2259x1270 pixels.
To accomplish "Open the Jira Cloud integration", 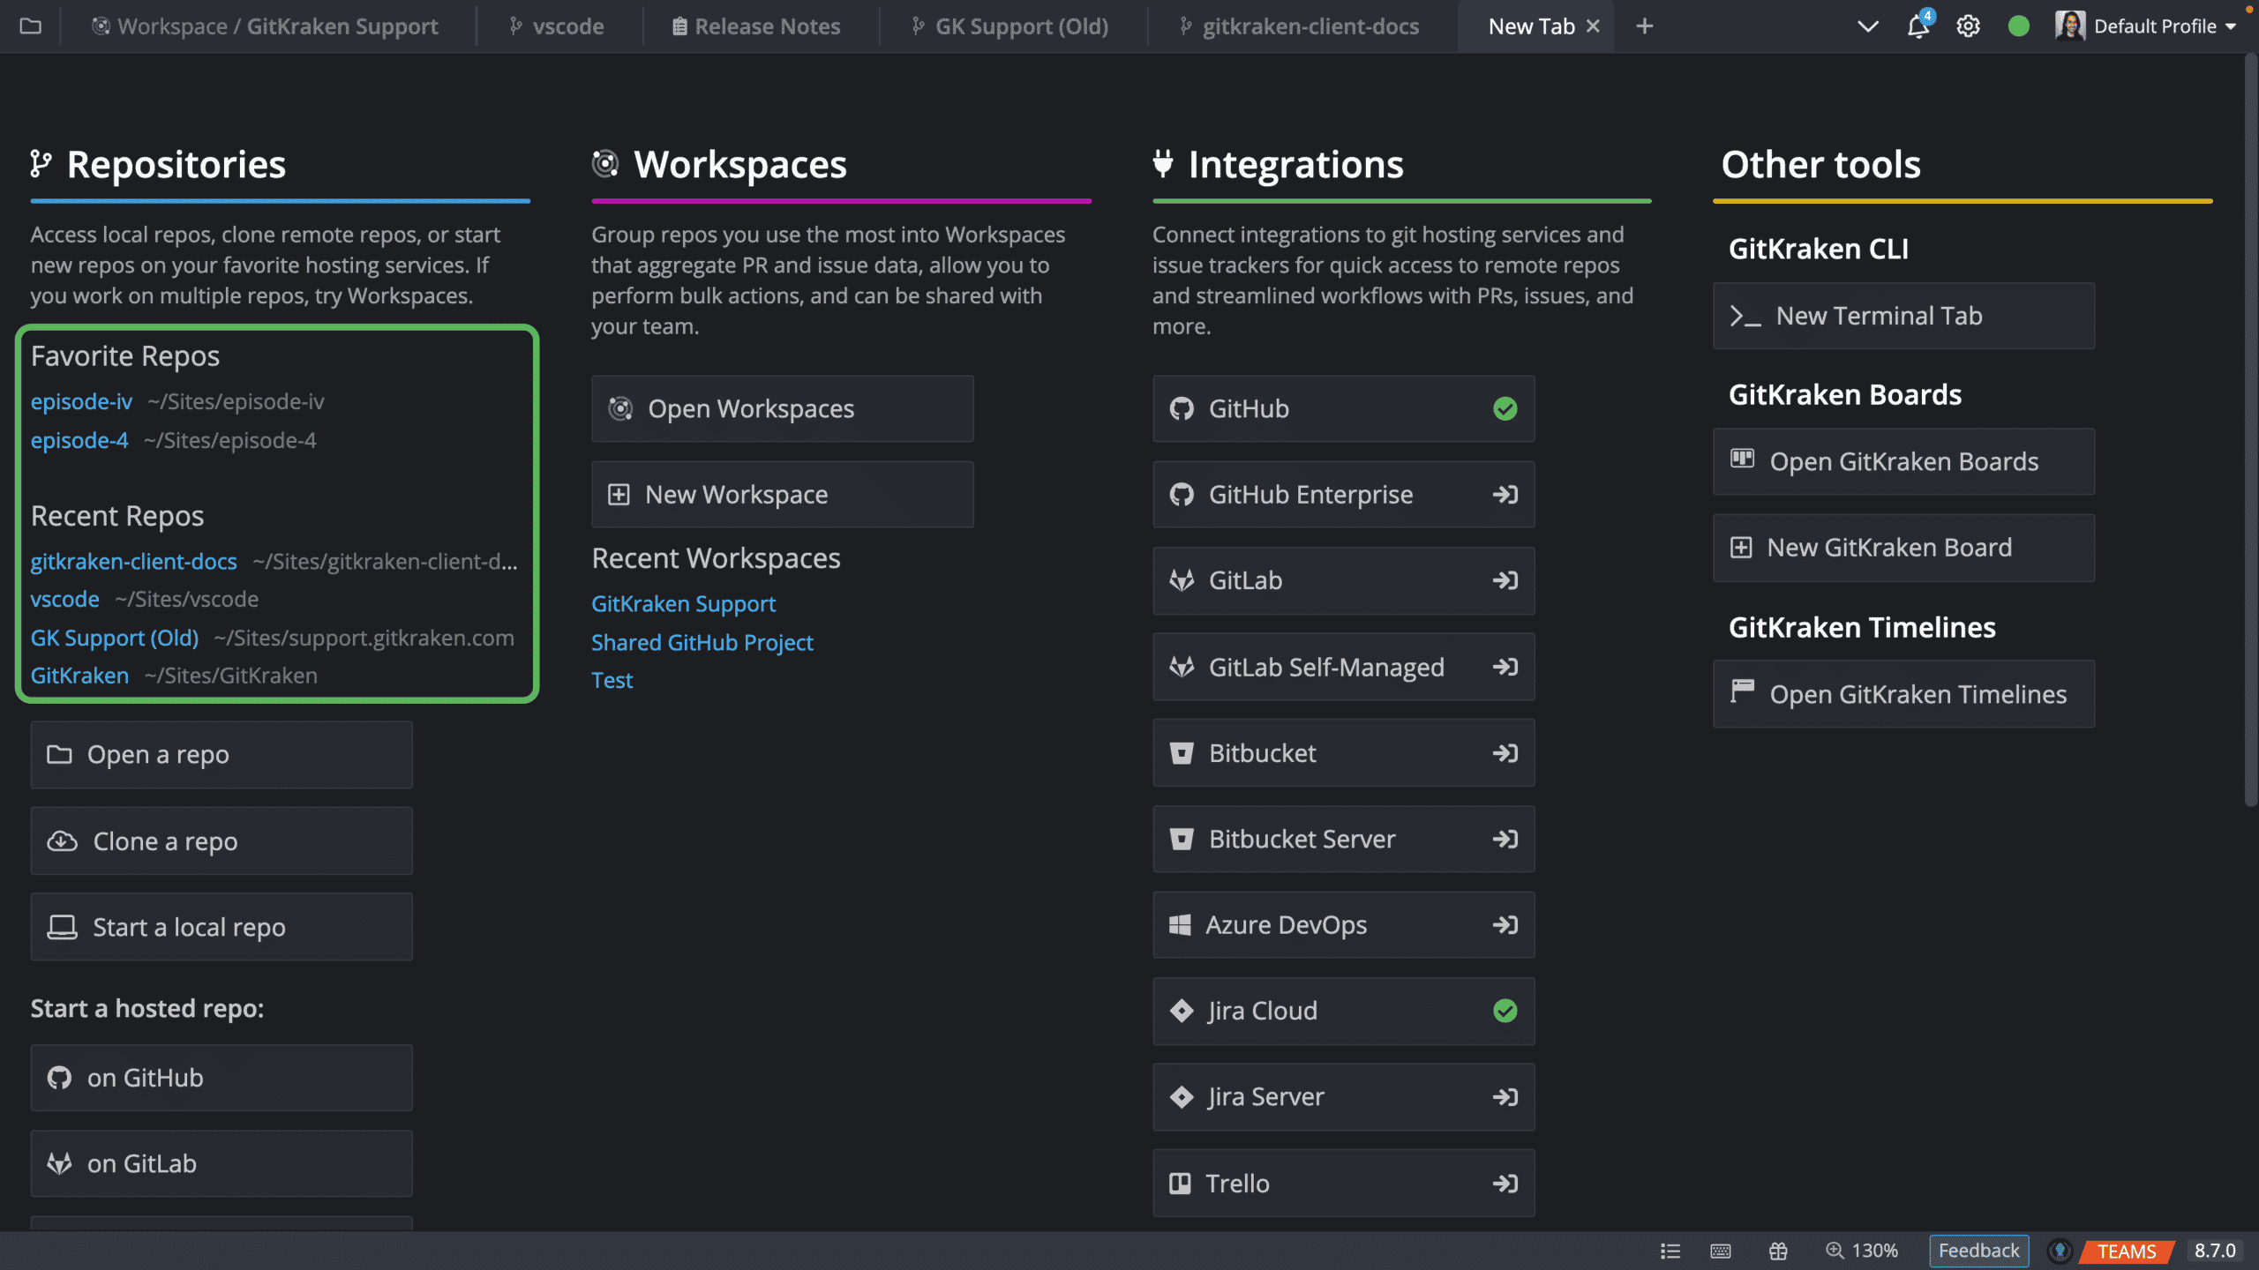I will pyautogui.click(x=1344, y=1011).
